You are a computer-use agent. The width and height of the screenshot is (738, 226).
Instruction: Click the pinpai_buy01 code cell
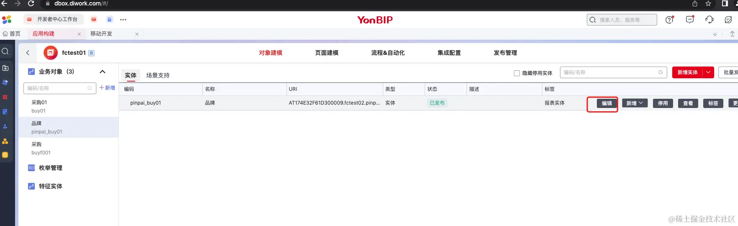coord(145,103)
